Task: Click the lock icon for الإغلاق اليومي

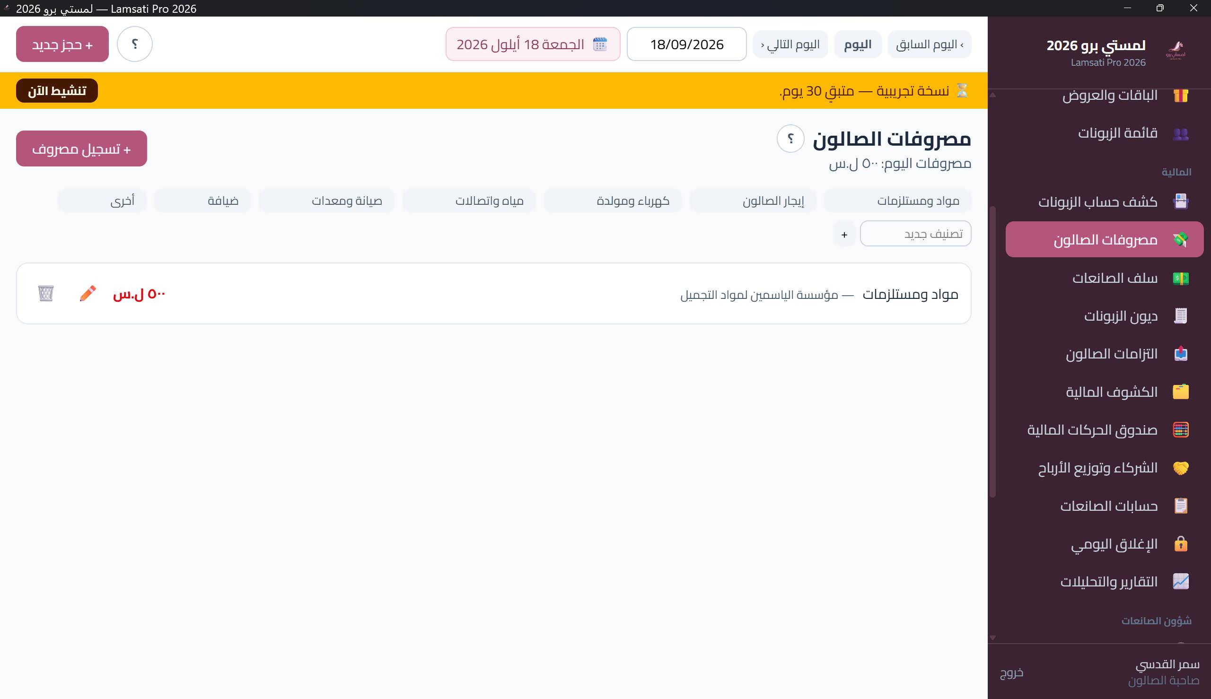Action: pyautogui.click(x=1180, y=544)
